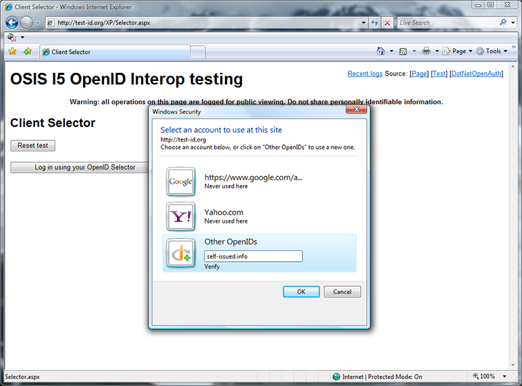
Task: Click the Print icon in command bar
Action: coord(426,51)
